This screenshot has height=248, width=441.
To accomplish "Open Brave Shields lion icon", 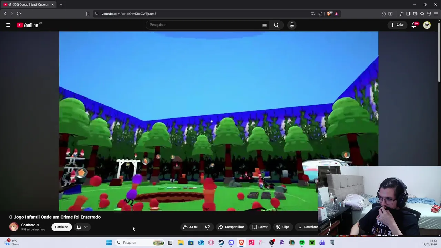I will [329, 14].
